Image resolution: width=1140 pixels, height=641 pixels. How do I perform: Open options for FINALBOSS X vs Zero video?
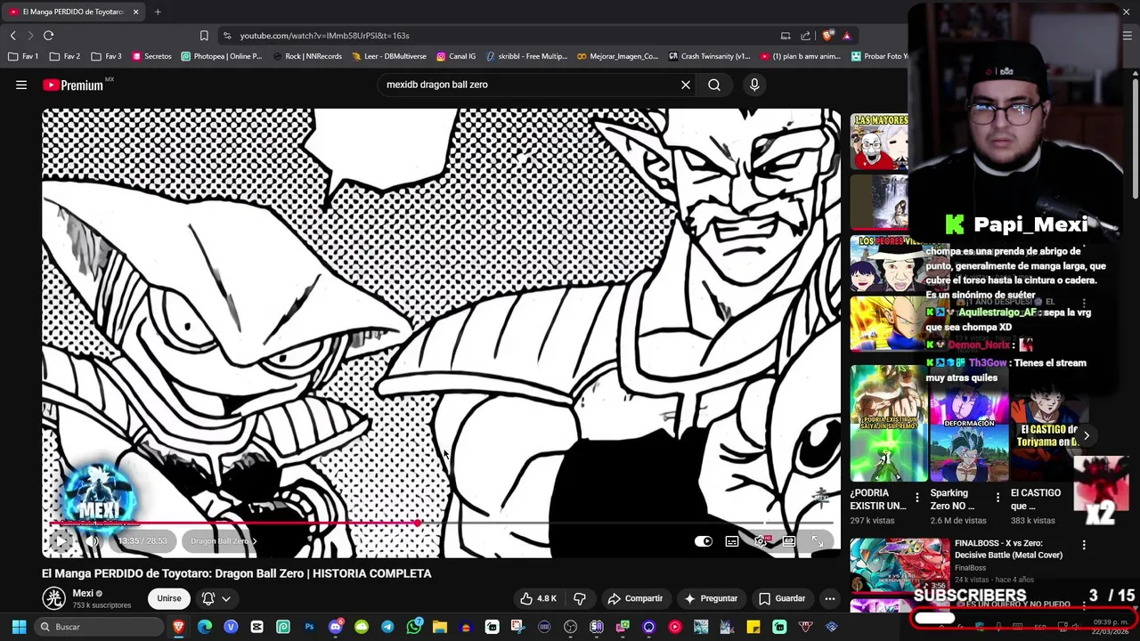point(1084,545)
